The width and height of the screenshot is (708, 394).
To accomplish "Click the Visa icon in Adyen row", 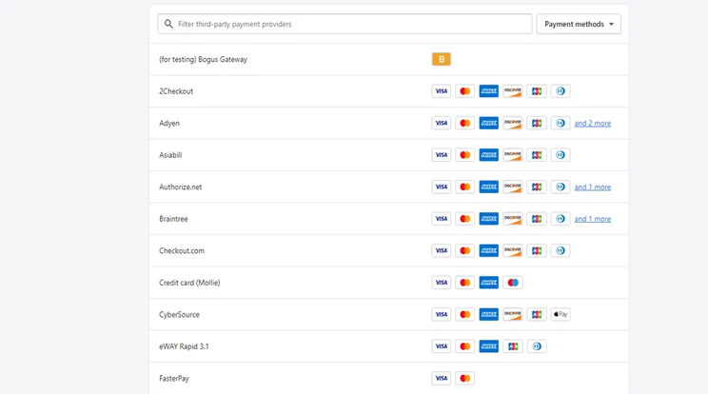I will click(x=442, y=123).
